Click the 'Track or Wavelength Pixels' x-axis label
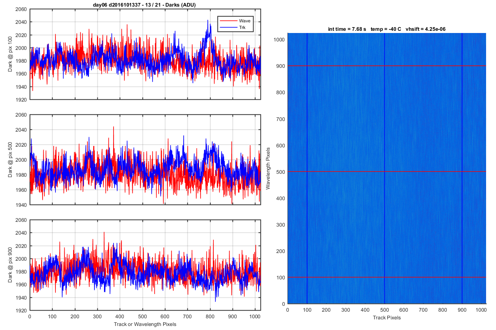496x330 pixels. [145, 324]
